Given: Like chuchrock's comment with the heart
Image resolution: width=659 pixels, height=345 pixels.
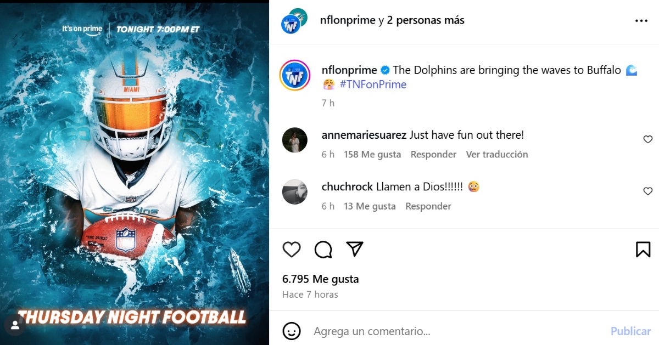Looking at the screenshot, I should coord(648,191).
